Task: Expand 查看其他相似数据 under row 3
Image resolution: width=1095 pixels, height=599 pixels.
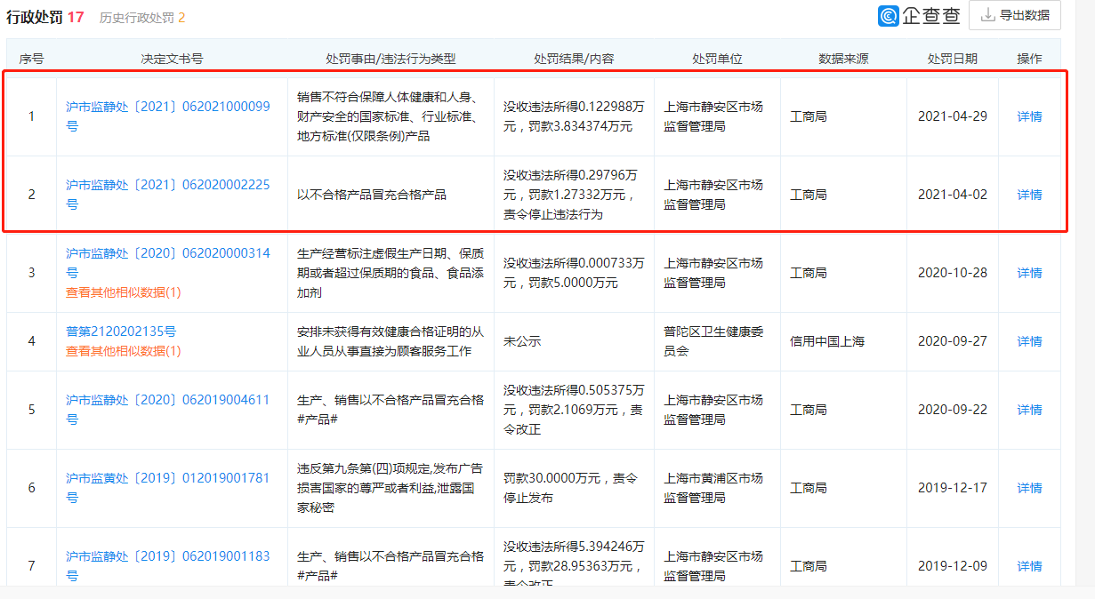Action: (x=123, y=292)
